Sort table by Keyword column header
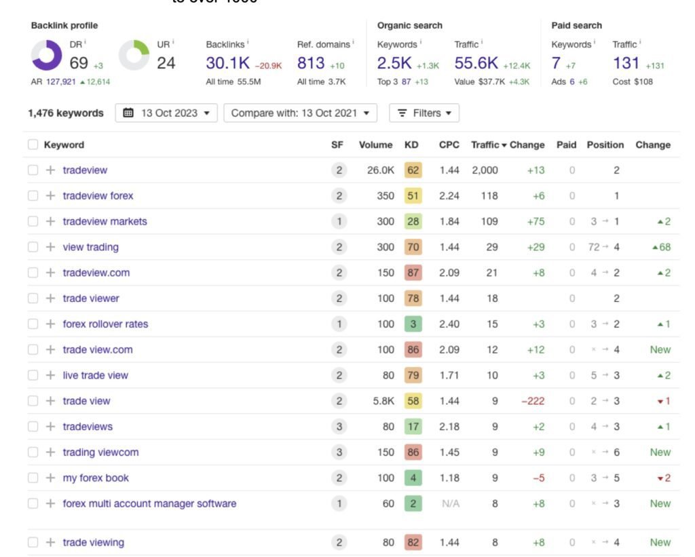Screen dimensions: 695x557 pyautogui.click(x=64, y=145)
